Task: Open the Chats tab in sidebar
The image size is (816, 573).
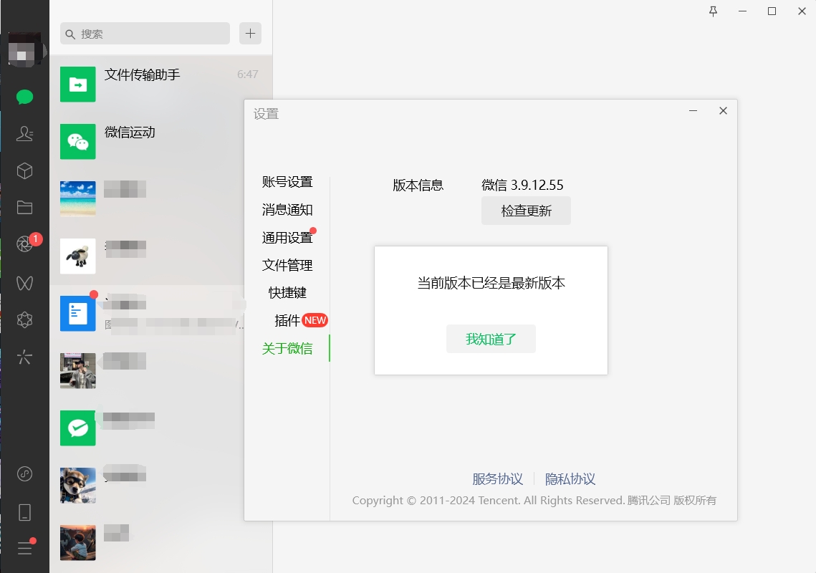Action: (24, 97)
